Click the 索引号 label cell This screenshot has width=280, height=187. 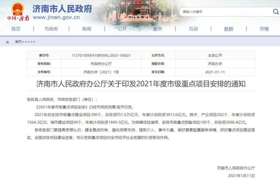[x=44, y=55]
